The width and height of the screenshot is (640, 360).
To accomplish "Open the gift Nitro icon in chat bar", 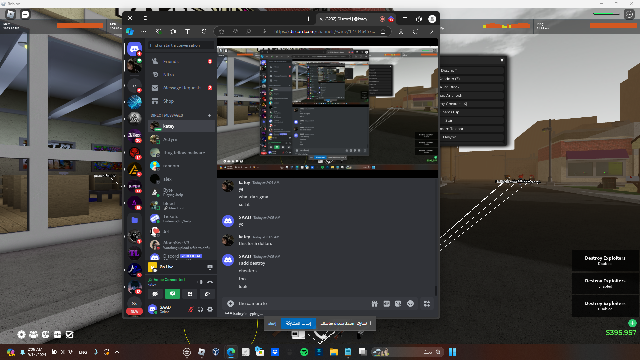I will point(375,303).
